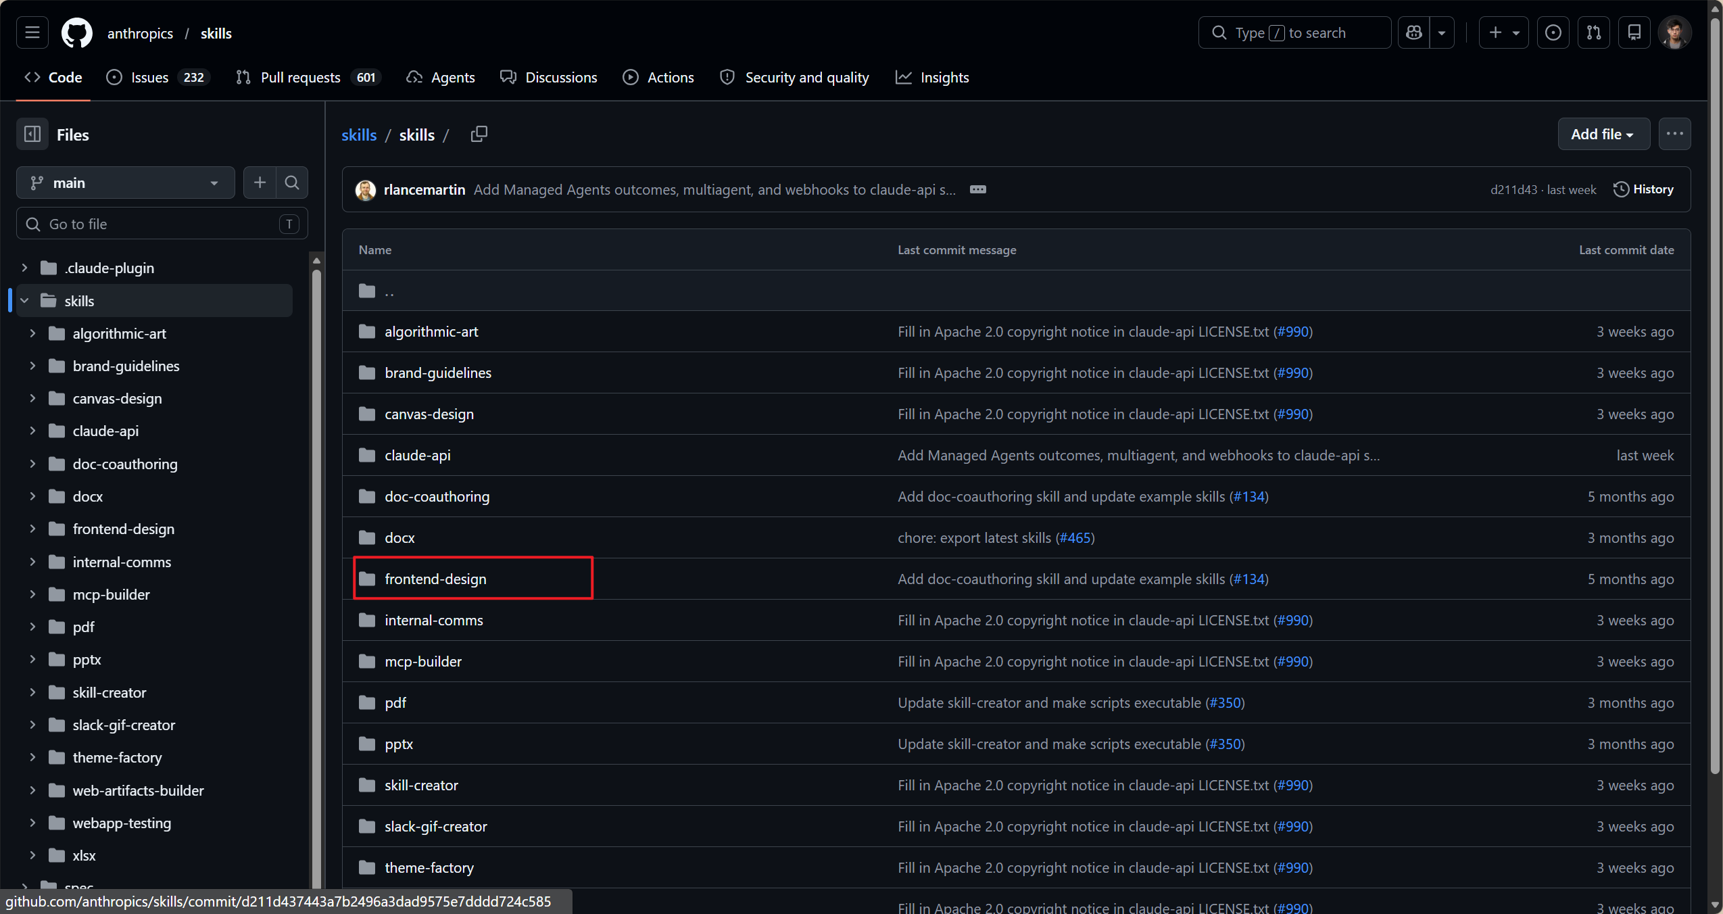Open the Actions tab
Image resolution: width=1723 pixels, height=914 pixels.
tap(658, 77)
